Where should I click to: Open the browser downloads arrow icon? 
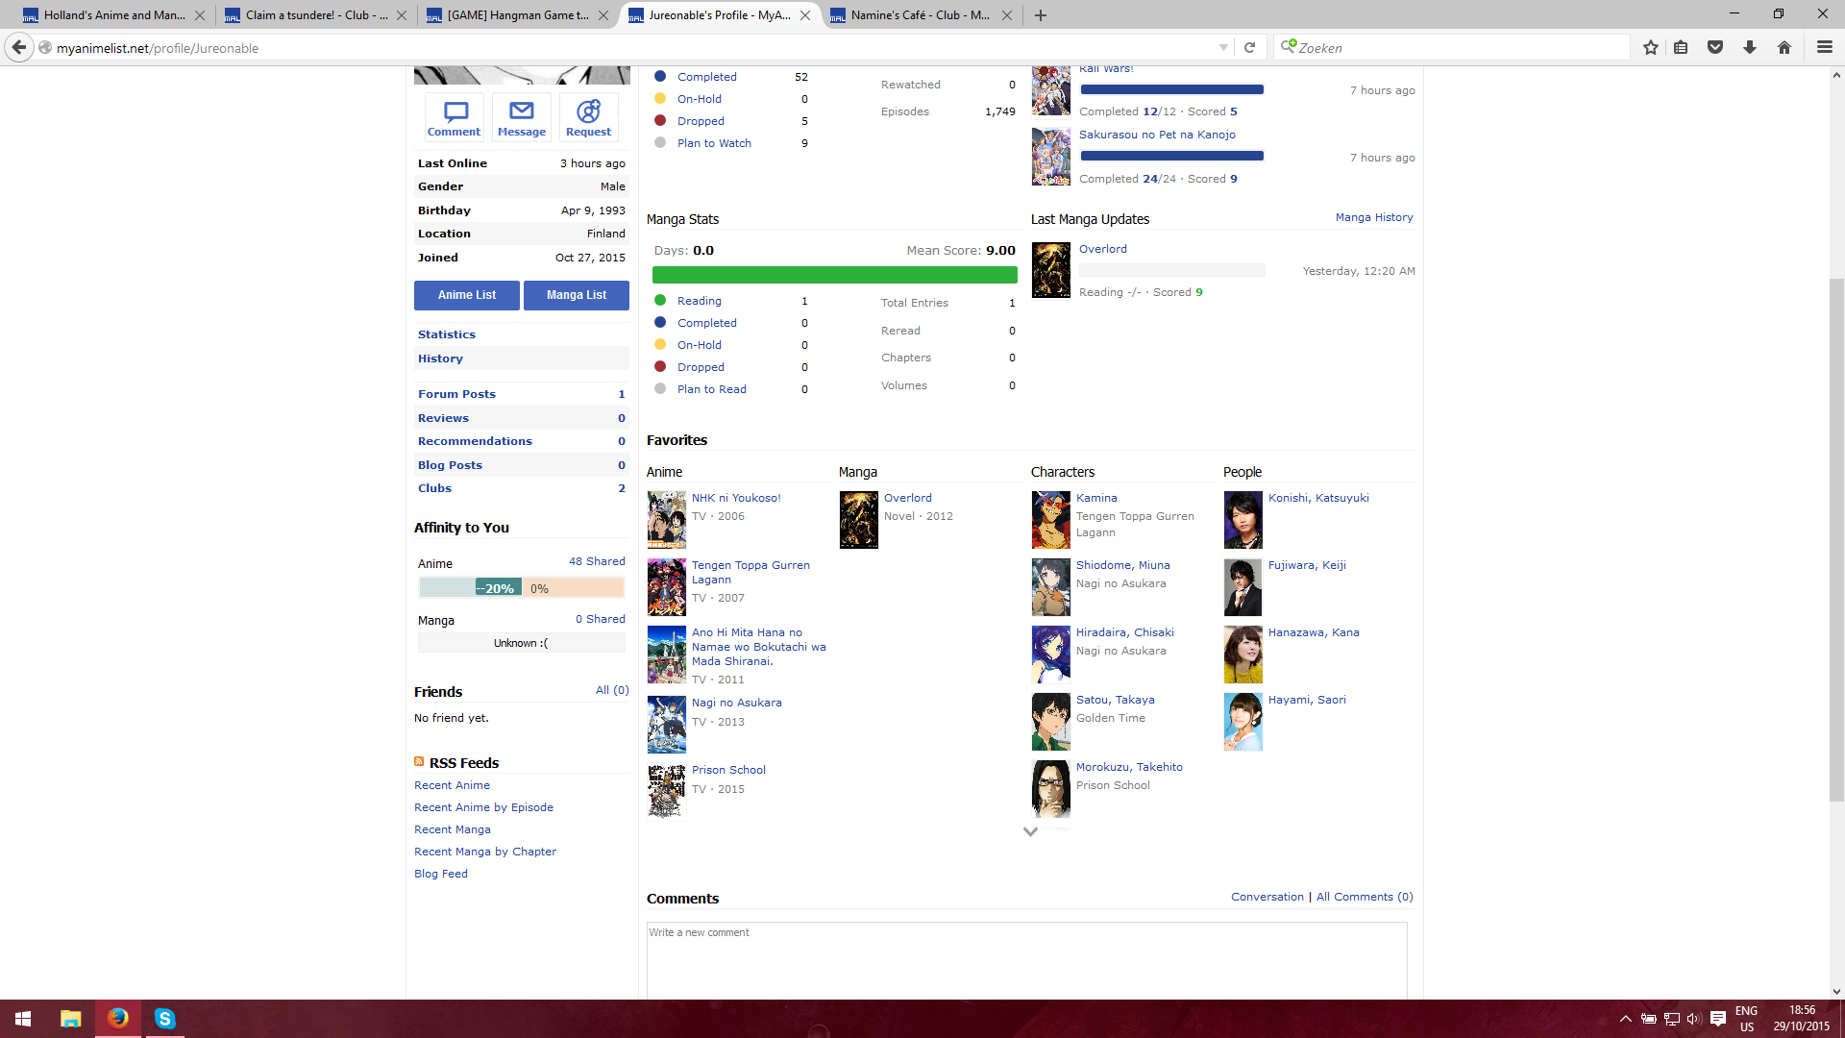click(x=1750, y=47)
